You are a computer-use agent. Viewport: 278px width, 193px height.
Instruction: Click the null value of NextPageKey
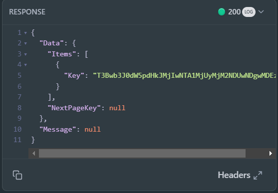(117, 108)
